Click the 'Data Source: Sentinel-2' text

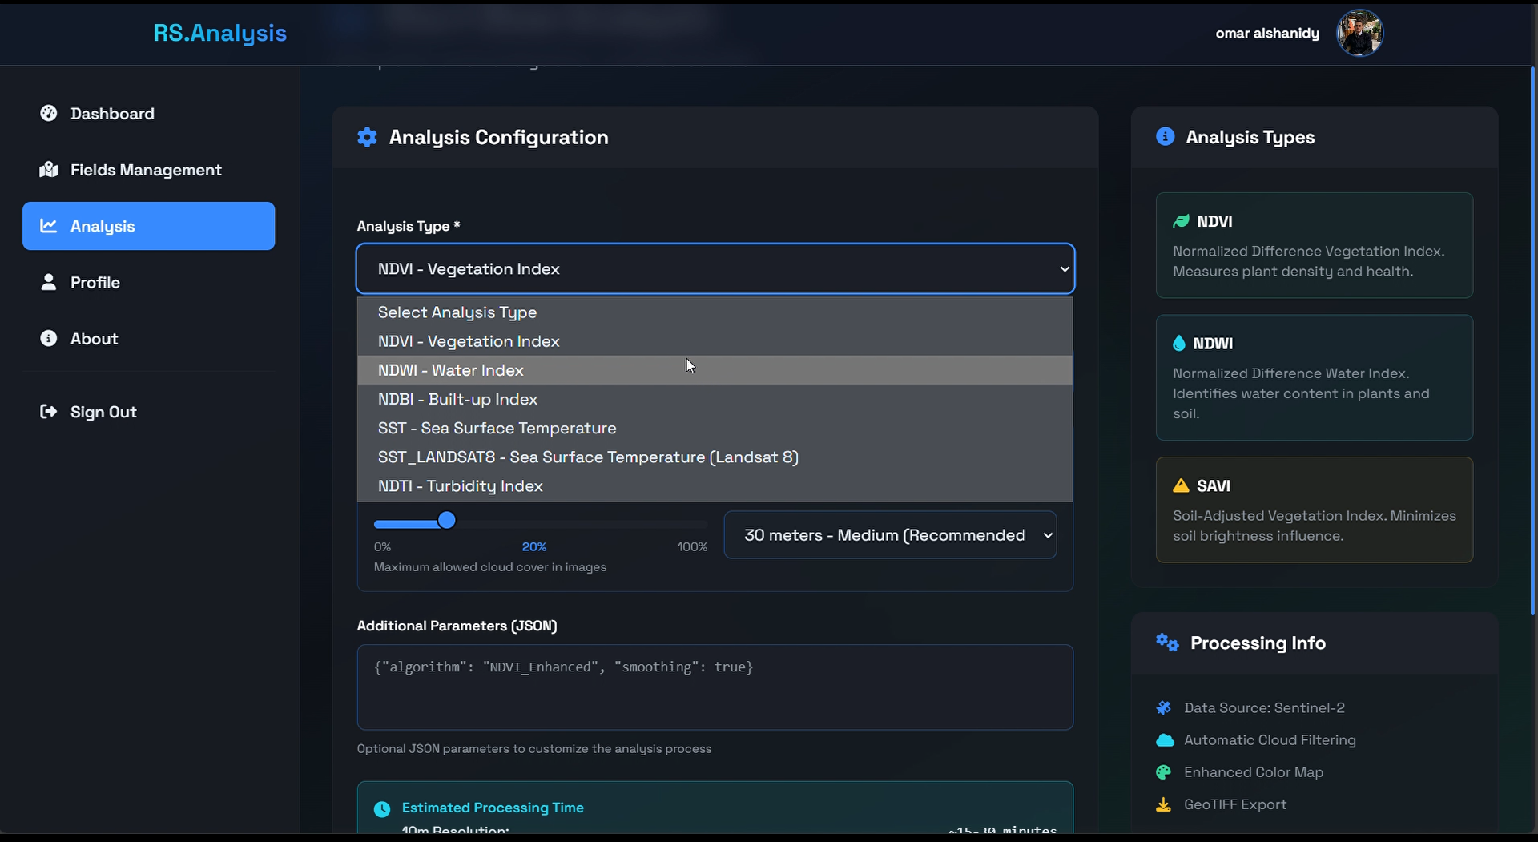[1264, 707]
